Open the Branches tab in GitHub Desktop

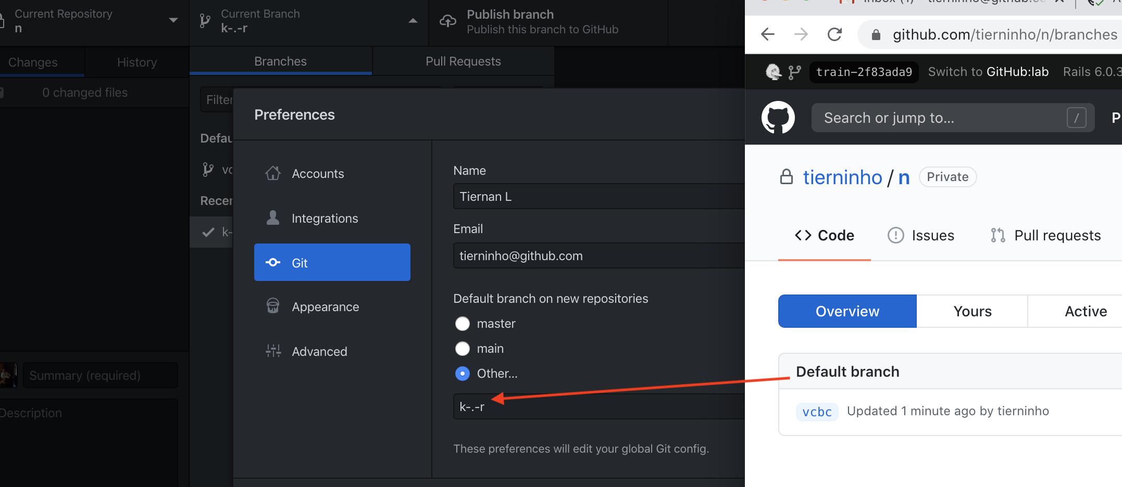281,61
